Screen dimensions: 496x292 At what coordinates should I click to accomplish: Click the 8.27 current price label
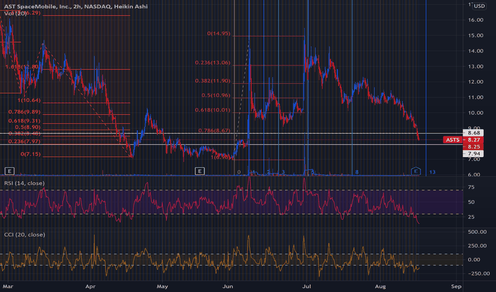point(473,140)
